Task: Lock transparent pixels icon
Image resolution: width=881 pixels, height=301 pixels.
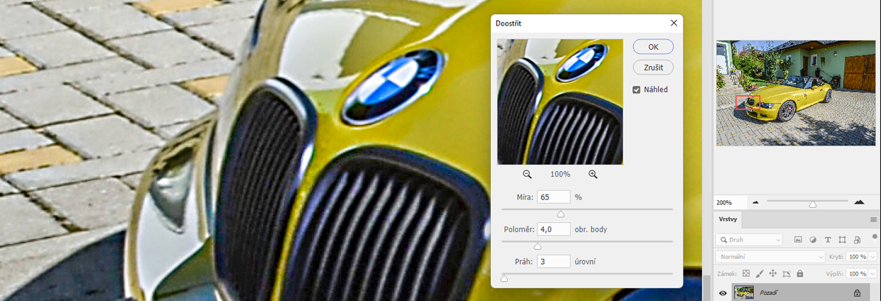Action: pos(746,273)
